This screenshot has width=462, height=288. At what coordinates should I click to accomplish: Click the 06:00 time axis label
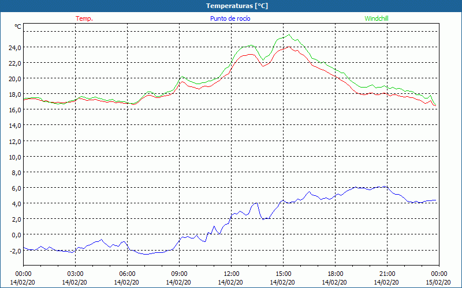(127, 274)
